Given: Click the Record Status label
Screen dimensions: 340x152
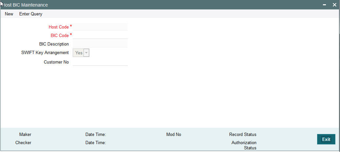Looking at the screenshot, I should click(243, 134).
